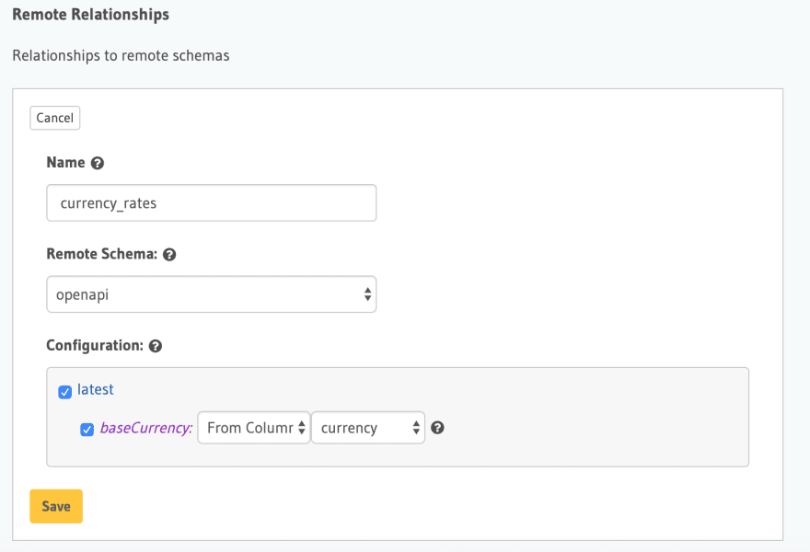
Task: Click the help icon beside Configuration
Action: coord(156,346)
